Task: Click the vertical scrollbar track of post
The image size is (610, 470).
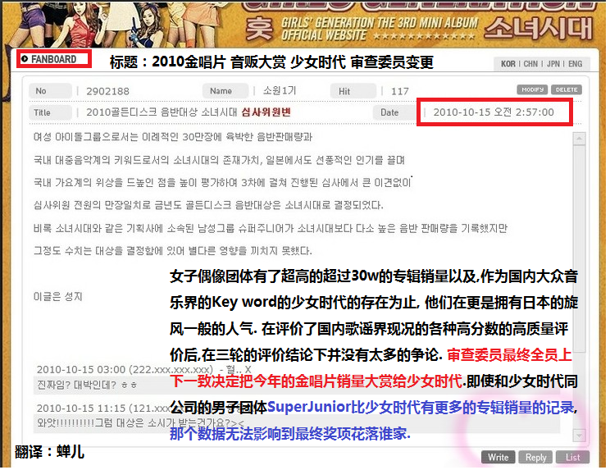Action: coord(580,287)
